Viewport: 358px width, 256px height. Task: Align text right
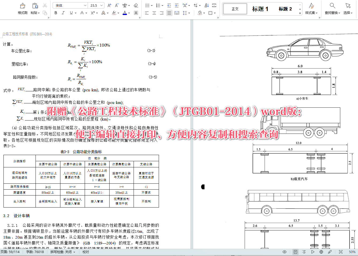[162, 13]
